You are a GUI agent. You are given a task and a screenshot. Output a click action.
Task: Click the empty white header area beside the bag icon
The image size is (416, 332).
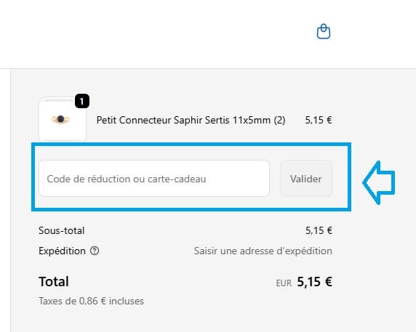point(159,33)
